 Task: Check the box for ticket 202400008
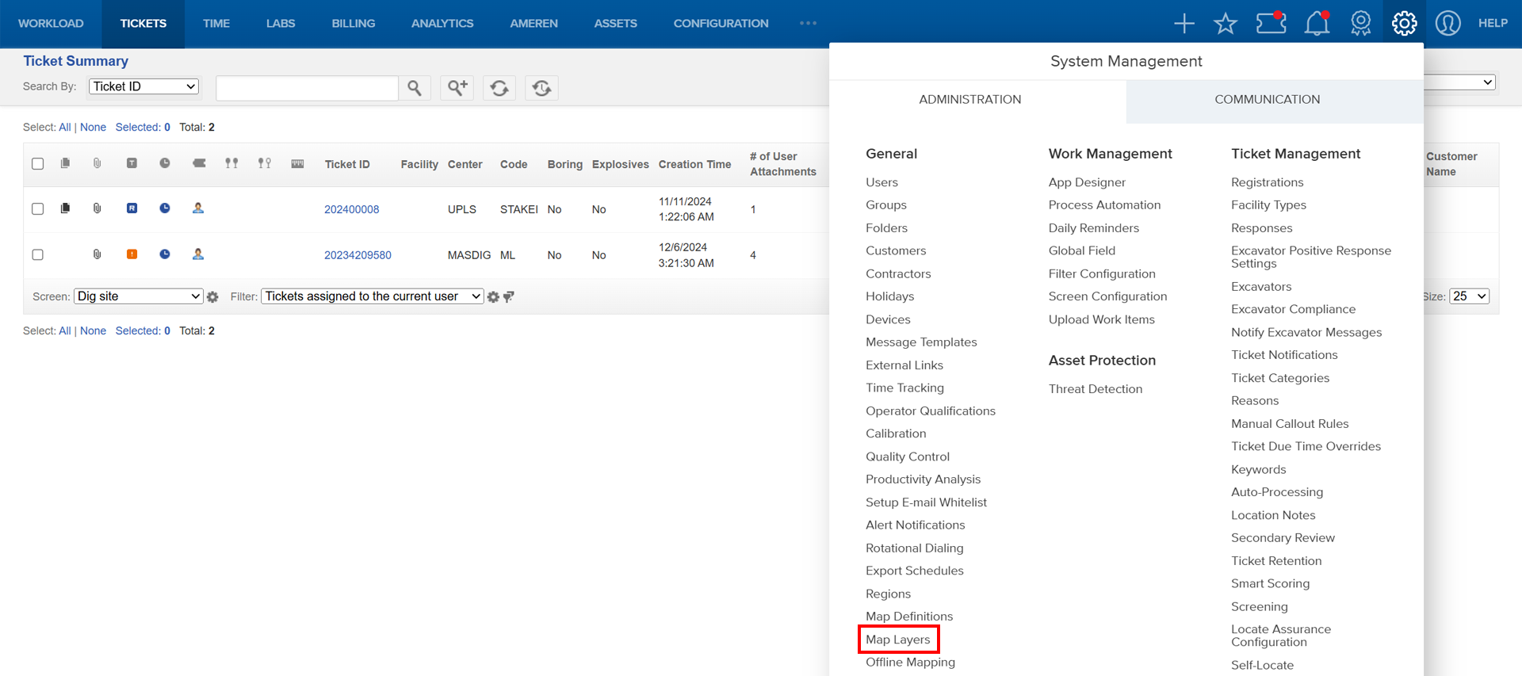coord(37,209)
